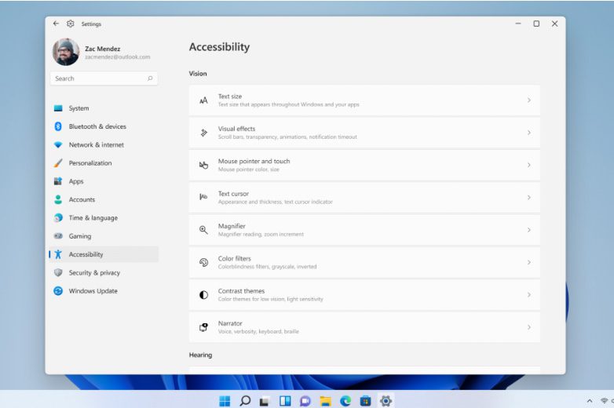614x408 pixels.
Task: Open Security & privacy label
Action: point(94,272)
